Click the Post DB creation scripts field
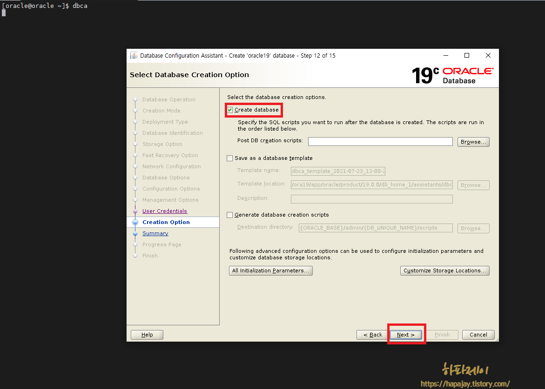Image resolution: width=545 pixels, height=389 pixels. (x=380, y=142)
